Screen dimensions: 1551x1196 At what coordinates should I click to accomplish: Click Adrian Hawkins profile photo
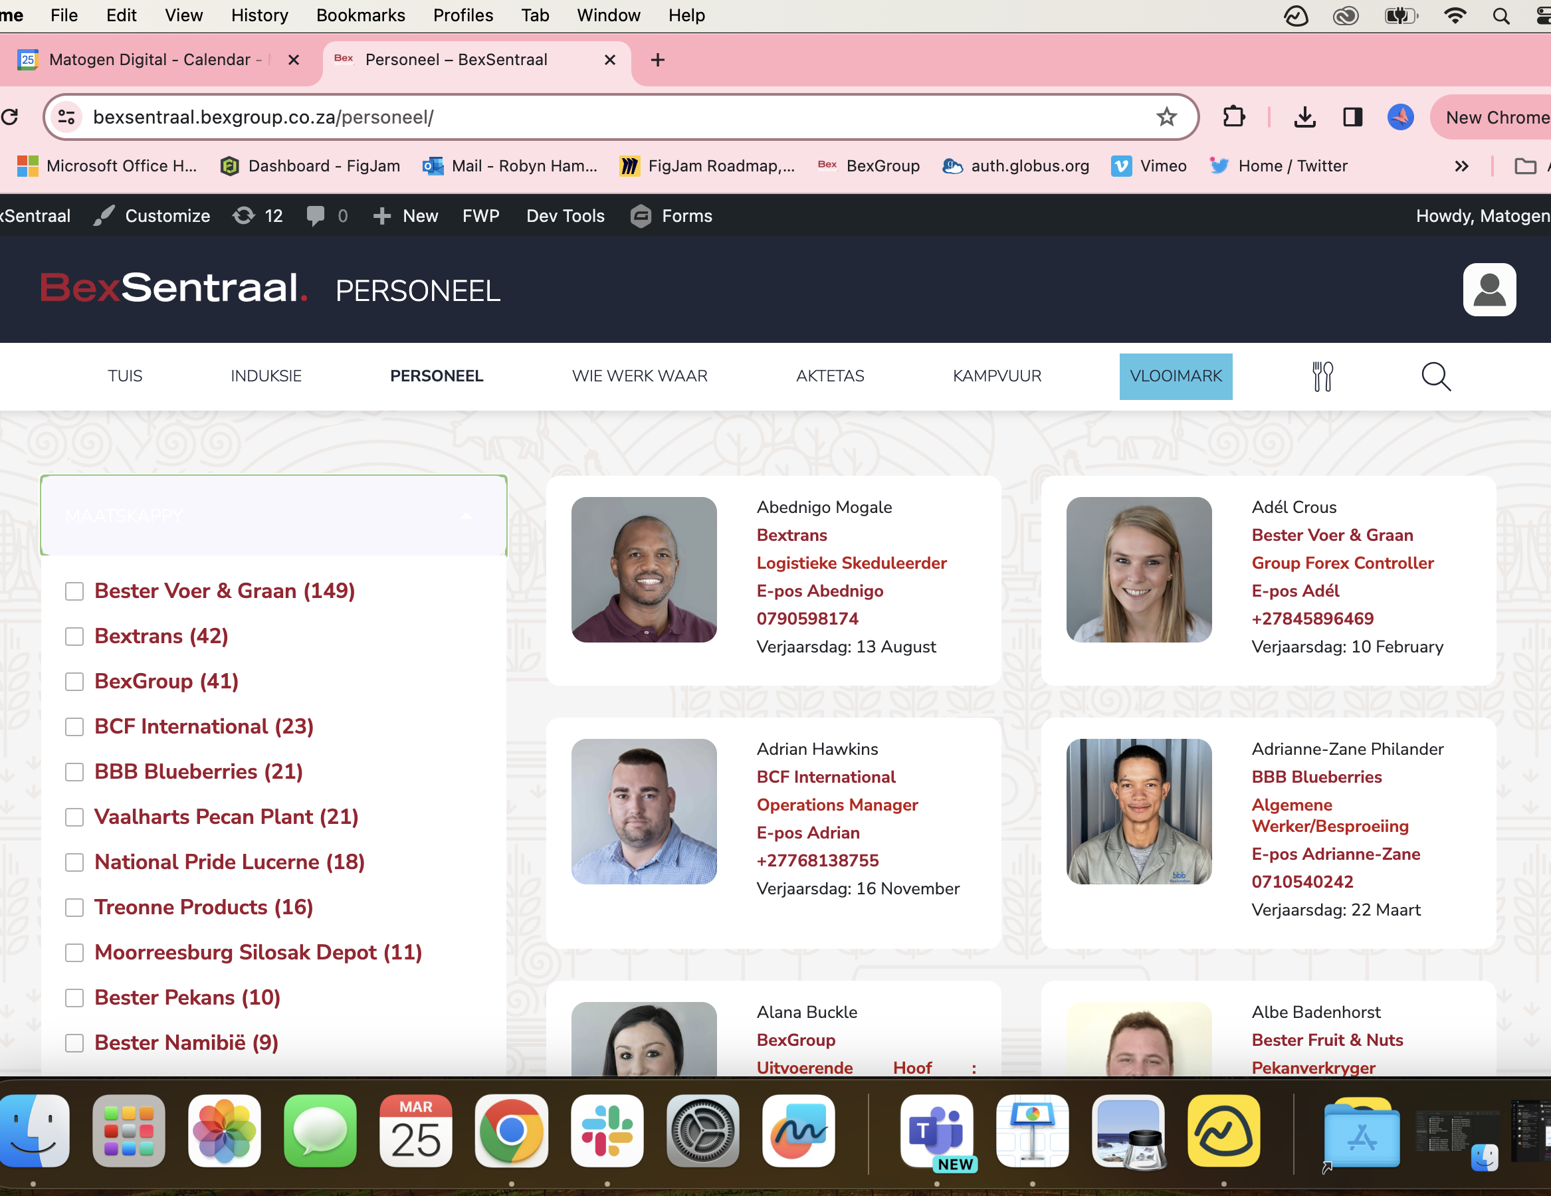tap(643, 811)
